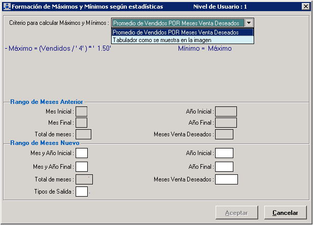Viewport: 313px width, 225px height.
Task: Click Total de meses in Rango Nuevo
Action: click(x=84, y=179)
